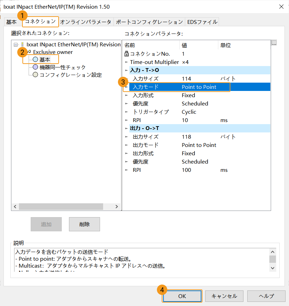
Task: Change the 出力形式 Fixed value
Action: pos(188,154)
